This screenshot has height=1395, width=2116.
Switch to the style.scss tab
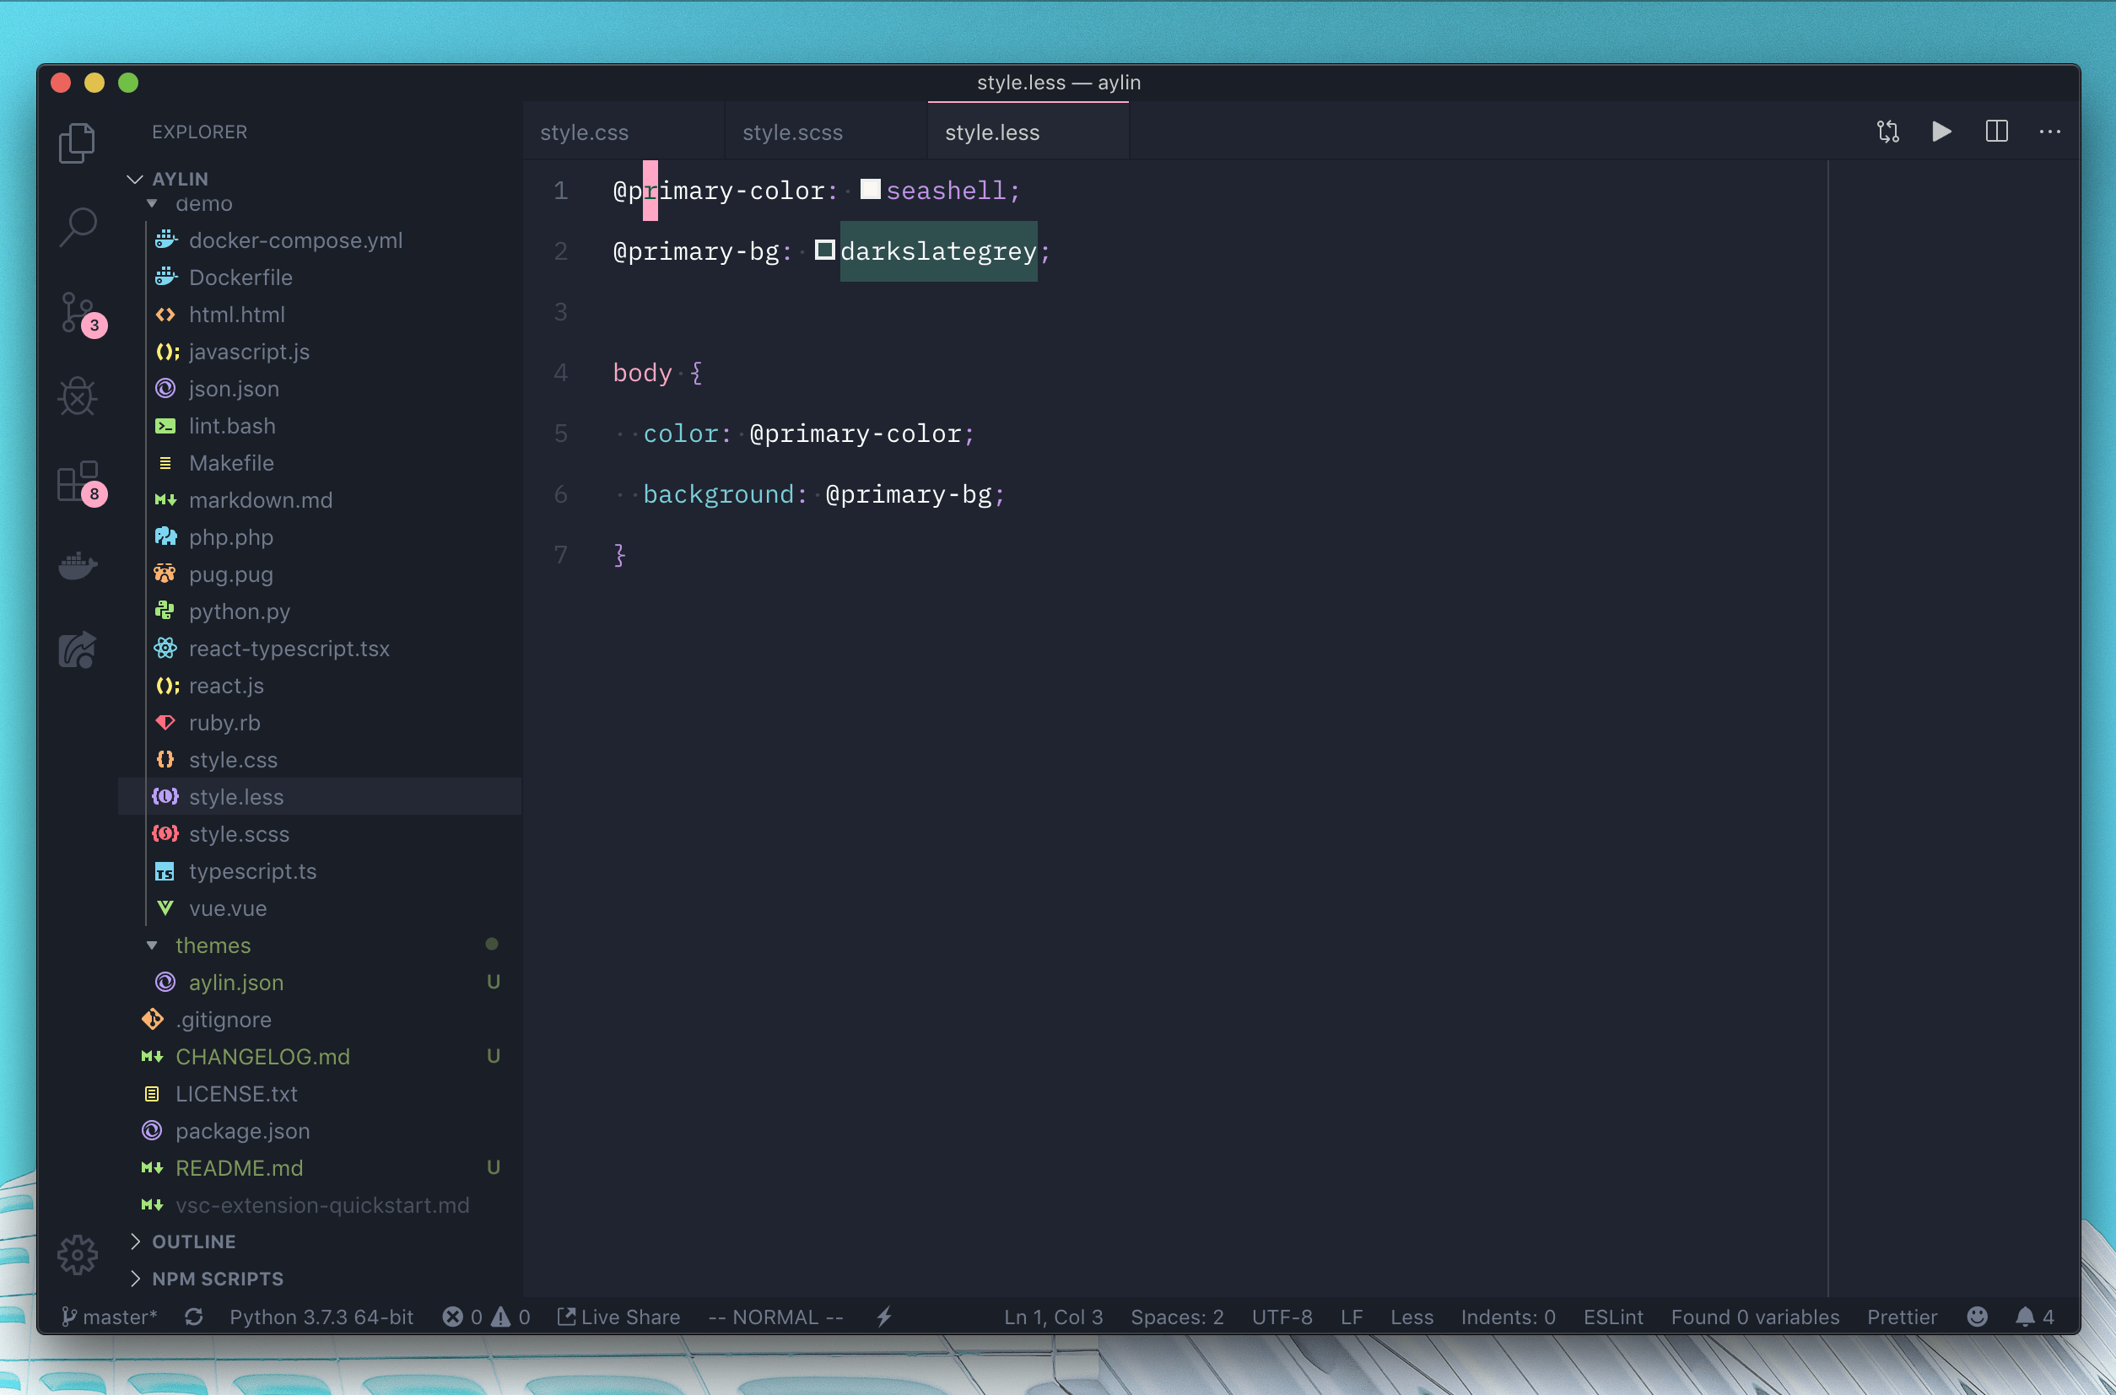792,132
